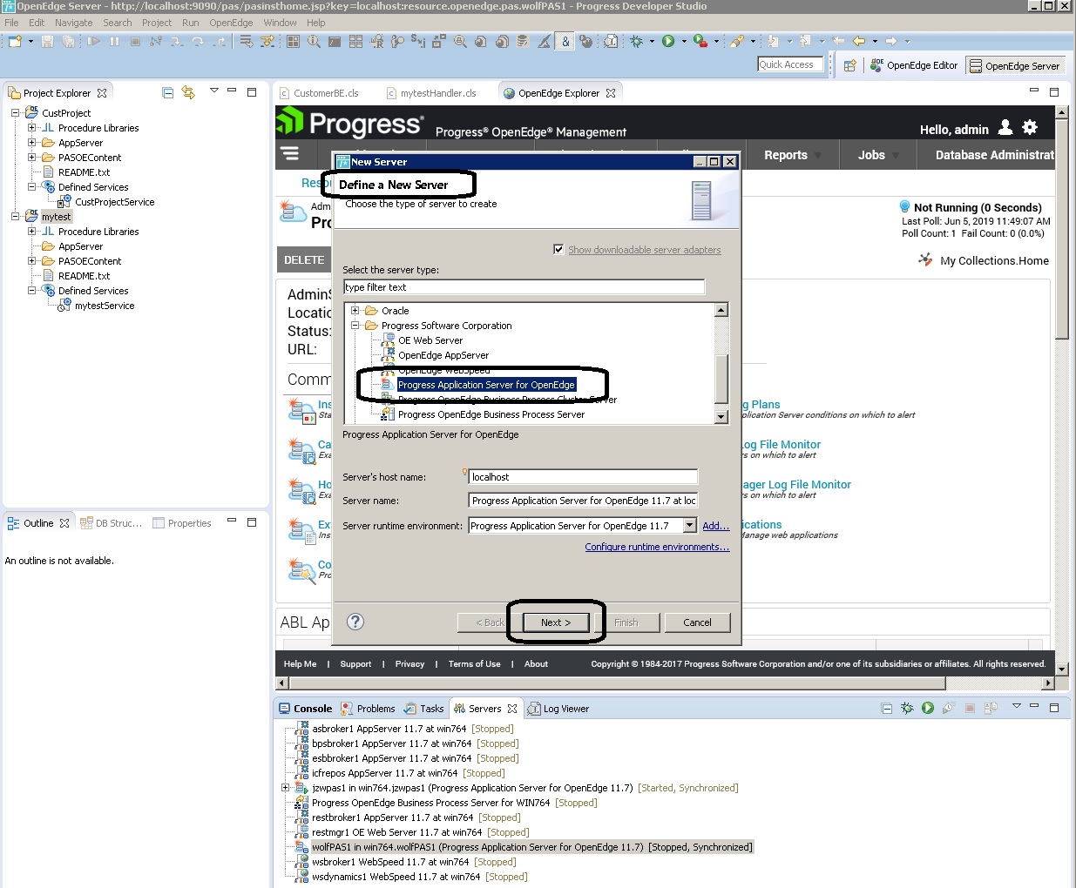Click the Save icon in main toolbar
Image resolution: width=1076 pixels, height=888 pixels.
coord(48,41)
